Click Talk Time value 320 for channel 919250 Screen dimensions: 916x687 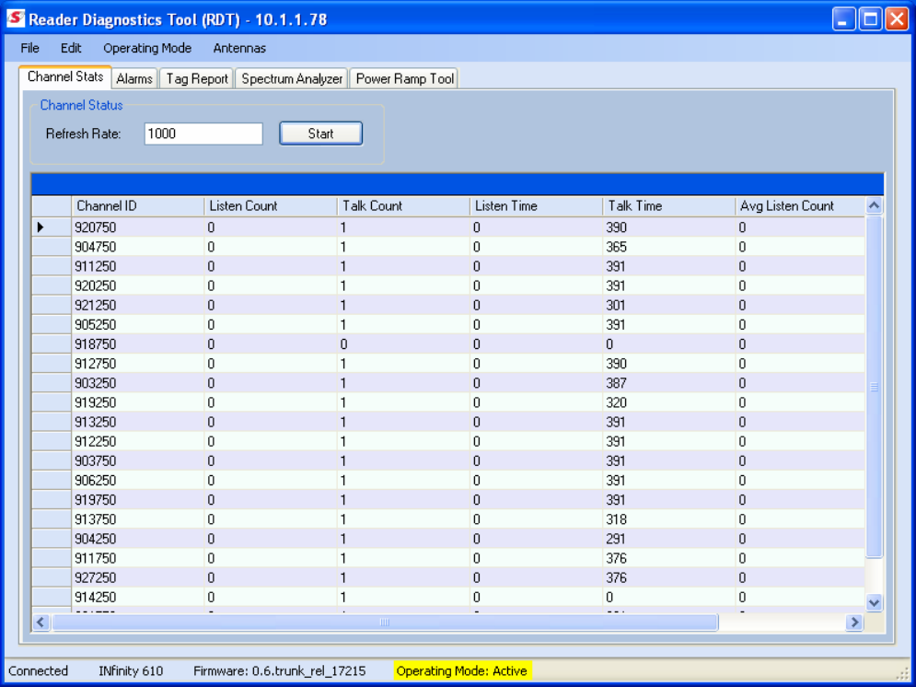[x=668, y=402]
